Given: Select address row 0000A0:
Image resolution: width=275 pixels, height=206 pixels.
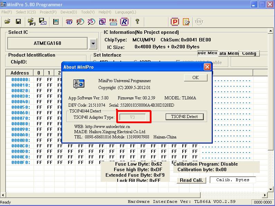Looking at the screenshot, I should pos(21,135).
